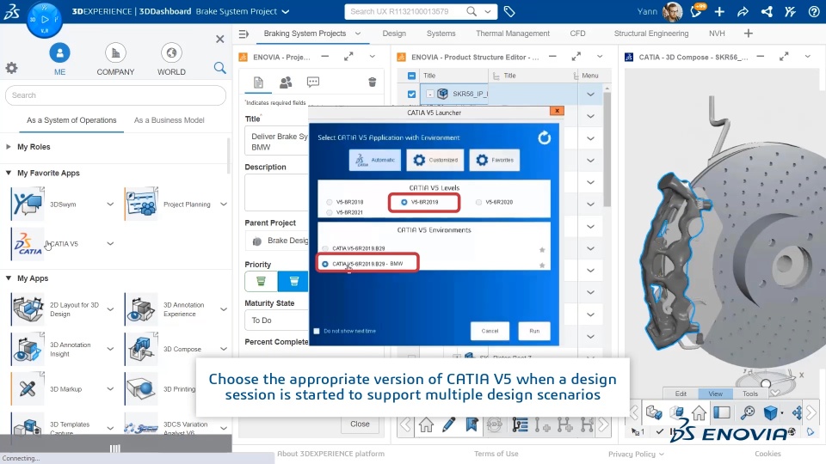The width and height of the screenshot is (826, 464).
Task: Select CATIA.V5-6R2019.B29 environment radio
Action: (325, 248)
